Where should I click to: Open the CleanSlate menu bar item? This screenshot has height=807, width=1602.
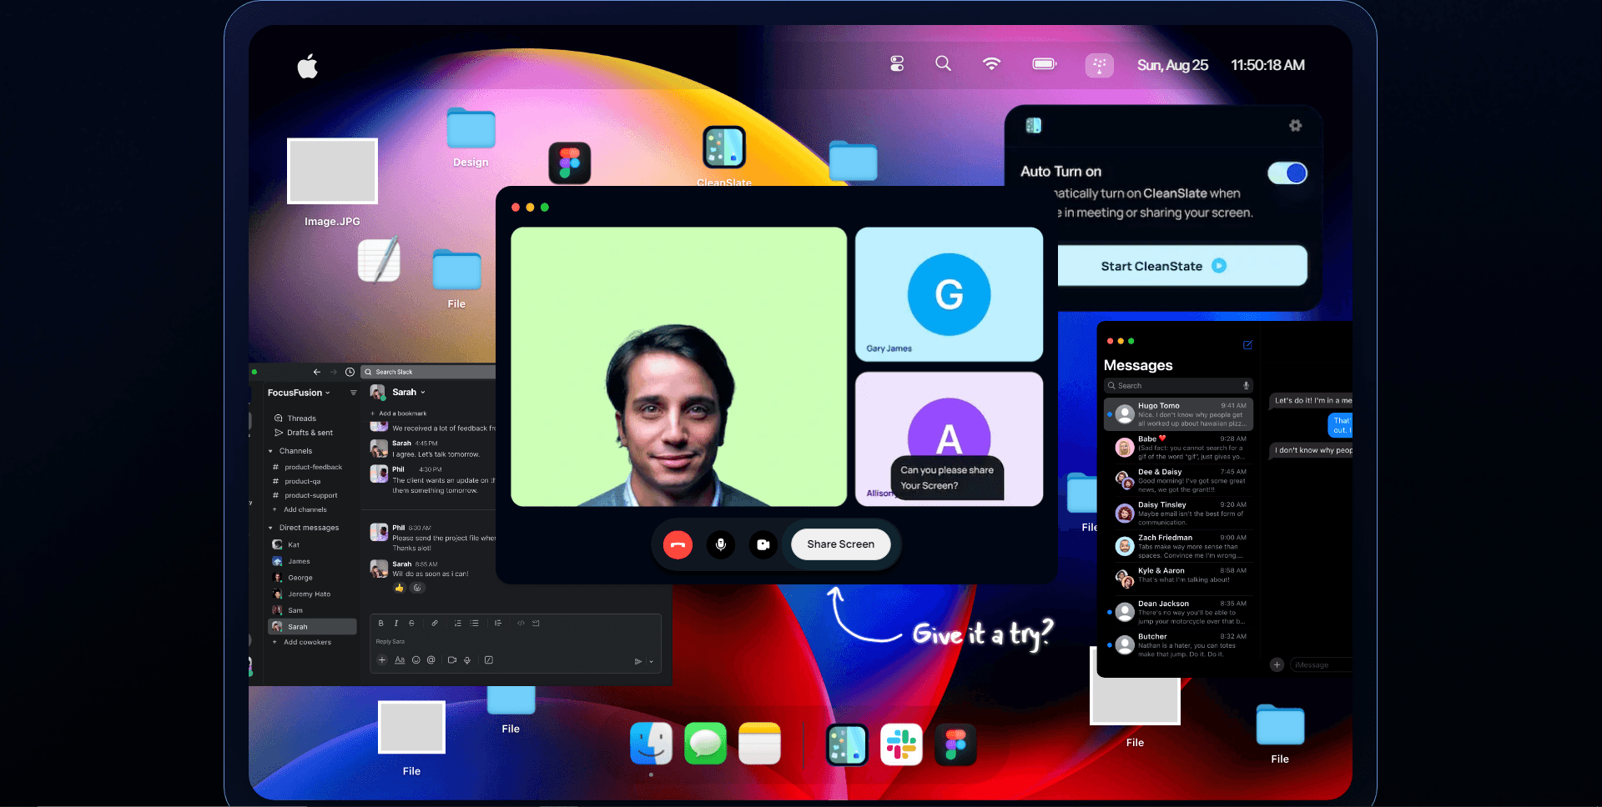(x=1099, y=65)
